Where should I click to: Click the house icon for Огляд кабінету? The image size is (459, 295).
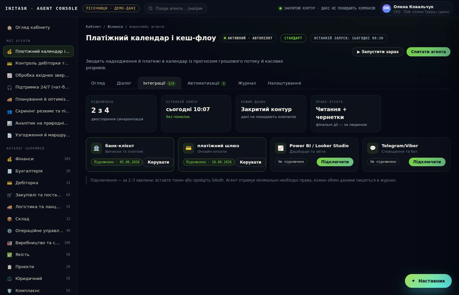[10, 28]
